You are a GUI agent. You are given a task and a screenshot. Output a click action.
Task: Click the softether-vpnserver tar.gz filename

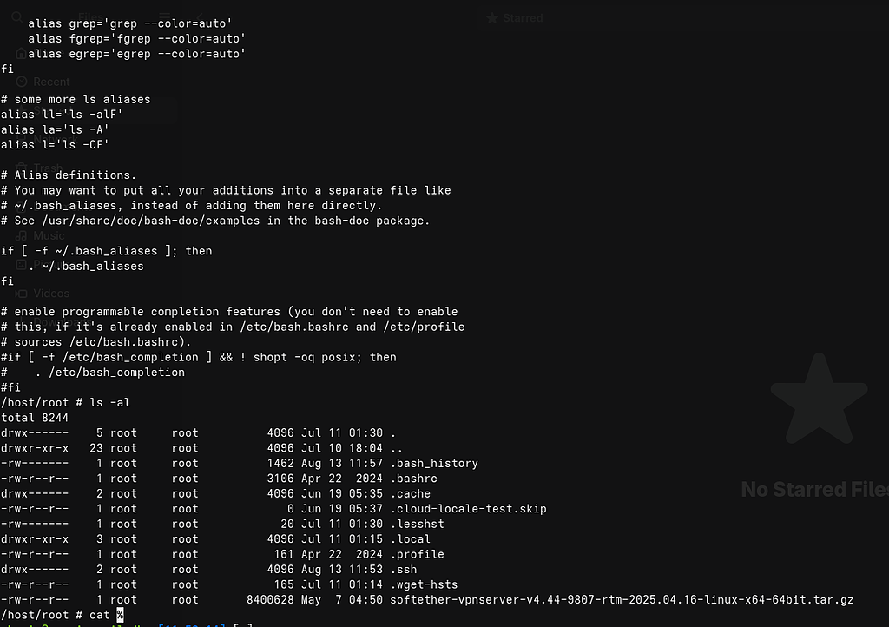click(x=622, y=600)
